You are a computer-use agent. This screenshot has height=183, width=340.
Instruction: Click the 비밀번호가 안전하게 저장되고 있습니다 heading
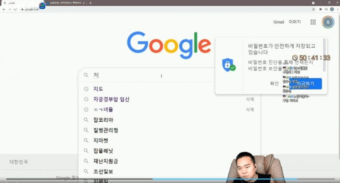[x=282, y=49]
